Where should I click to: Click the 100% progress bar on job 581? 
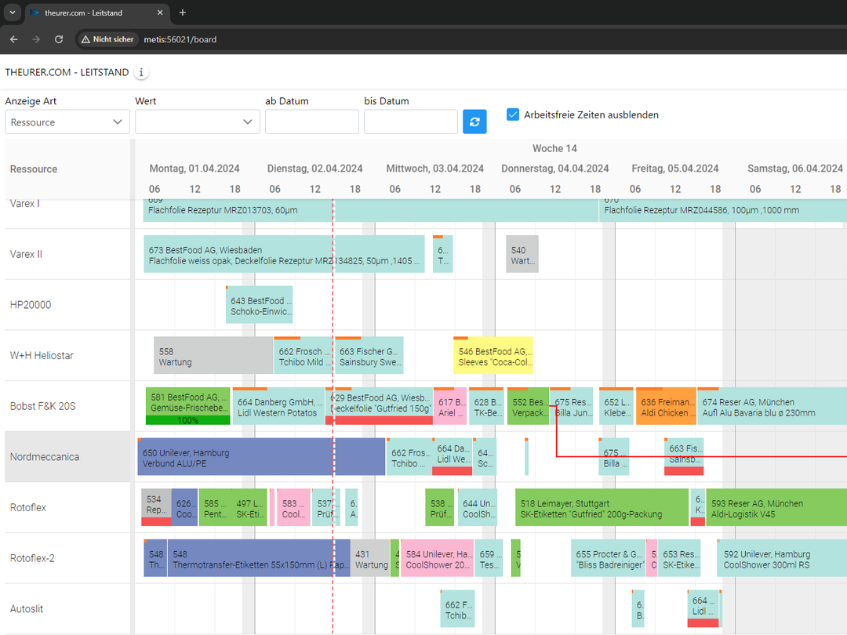click(188, 420)
